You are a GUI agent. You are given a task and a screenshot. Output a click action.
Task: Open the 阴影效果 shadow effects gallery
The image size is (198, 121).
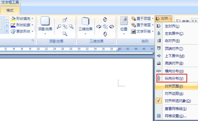(45, 26)
